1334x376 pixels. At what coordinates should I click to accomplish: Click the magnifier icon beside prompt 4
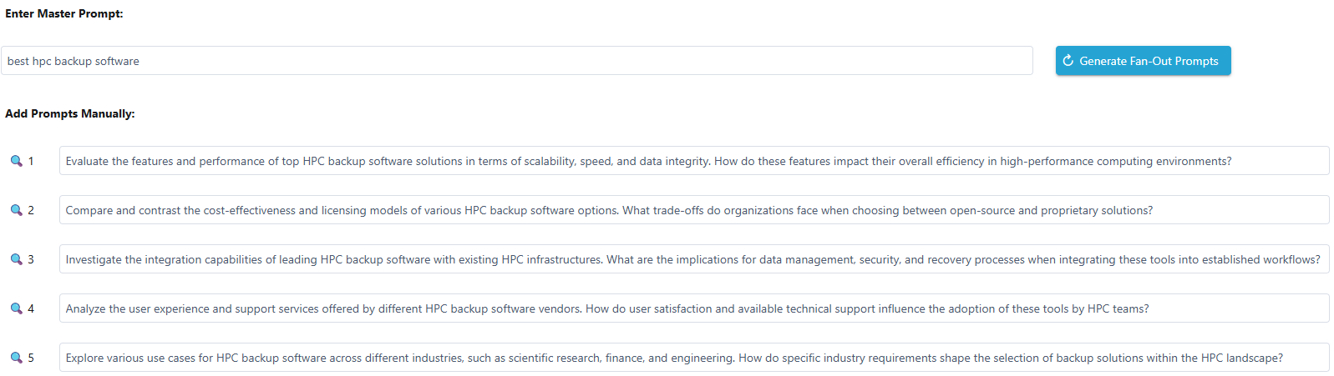(16, 308)
